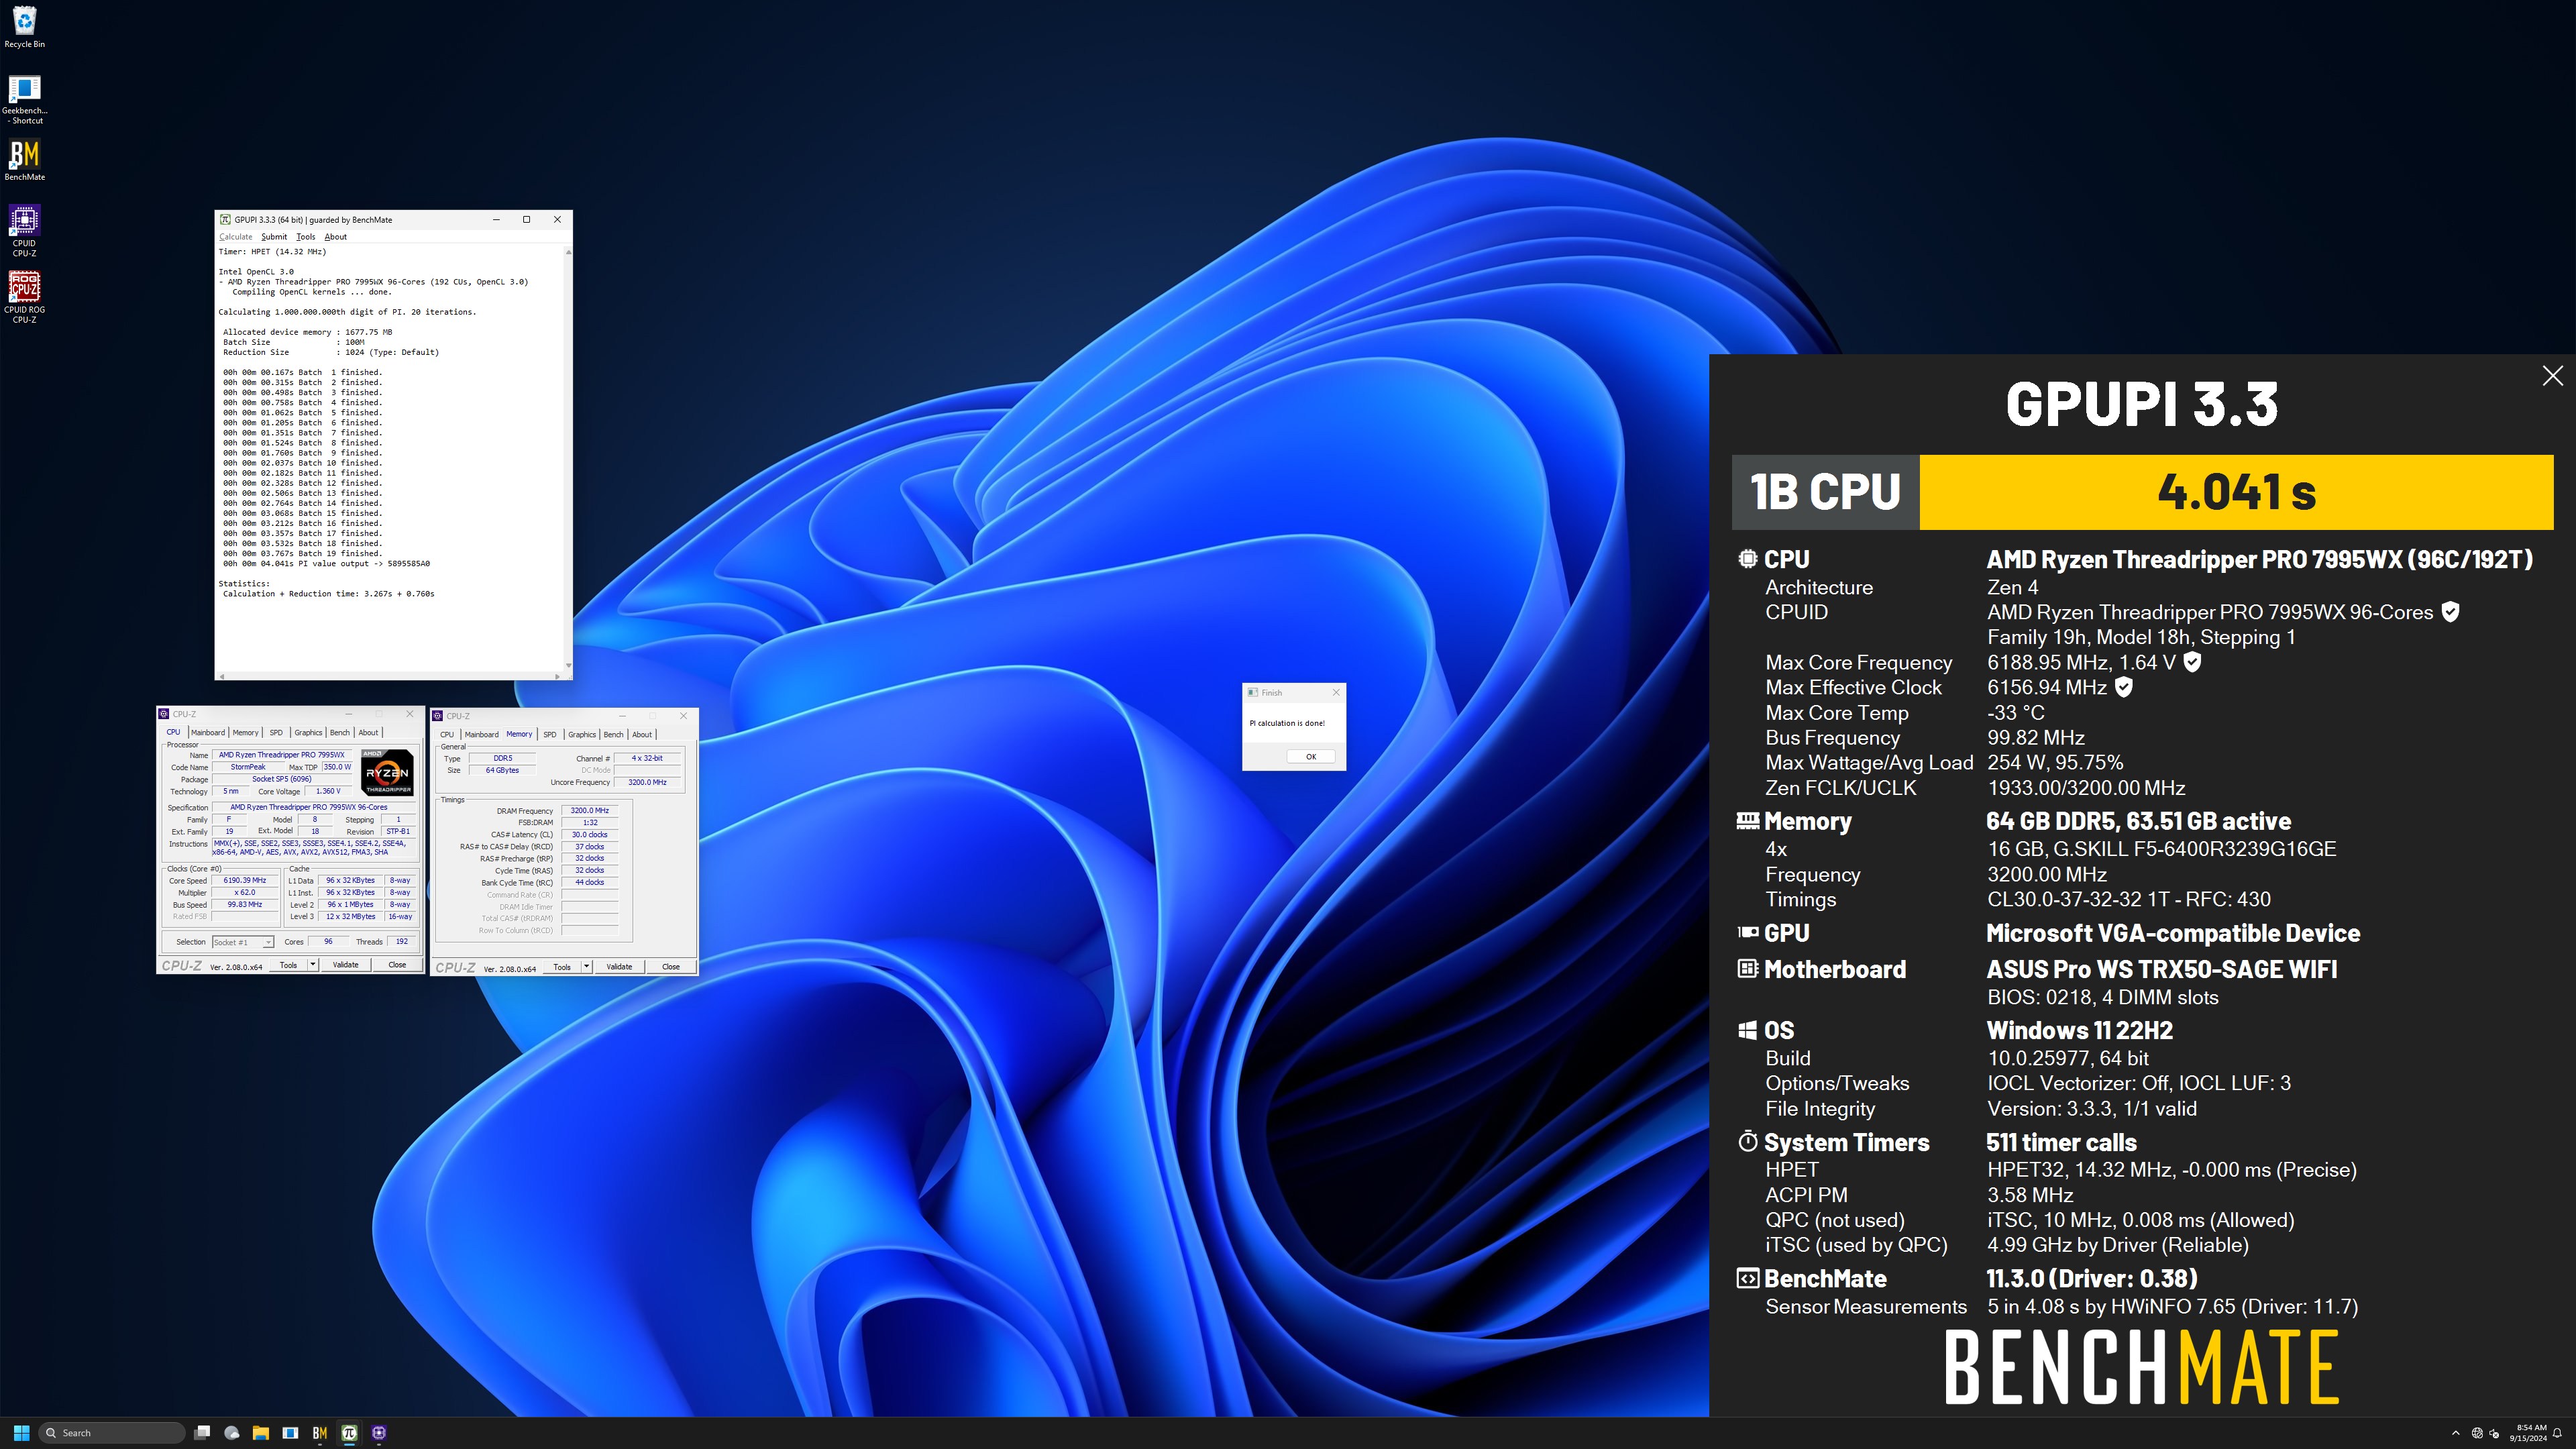Viewport: 2576px width, 1449px height.
Task: Open File Explorer from the taskbar
Action: click(x=261, y=1432)
